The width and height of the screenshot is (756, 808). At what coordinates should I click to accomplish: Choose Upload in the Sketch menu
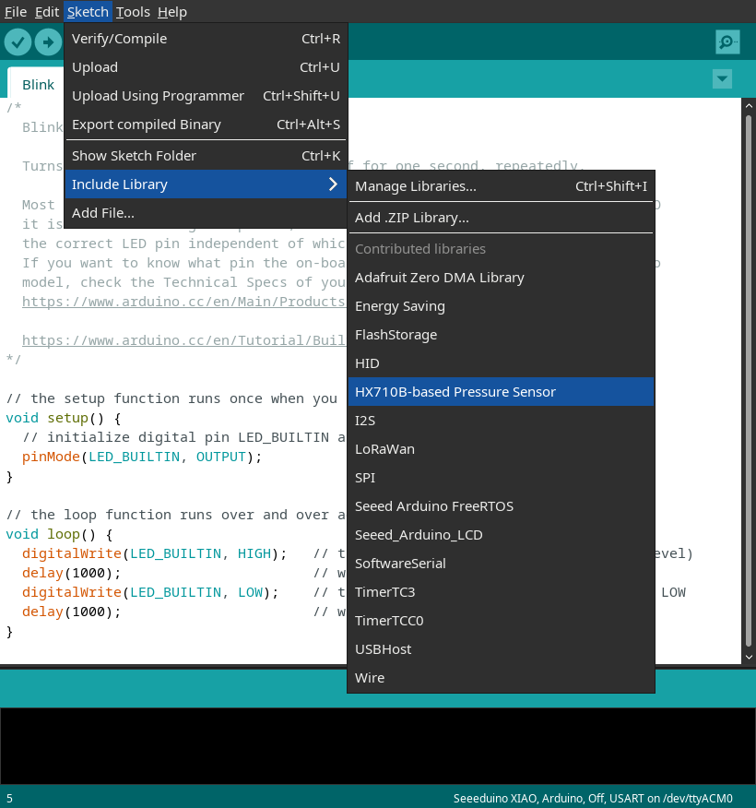click(x=206, y=67)
